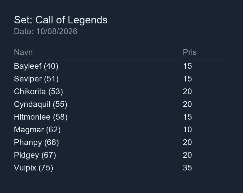
Task: Click Chikorita price value 20
Action: [x=187, y=92]
